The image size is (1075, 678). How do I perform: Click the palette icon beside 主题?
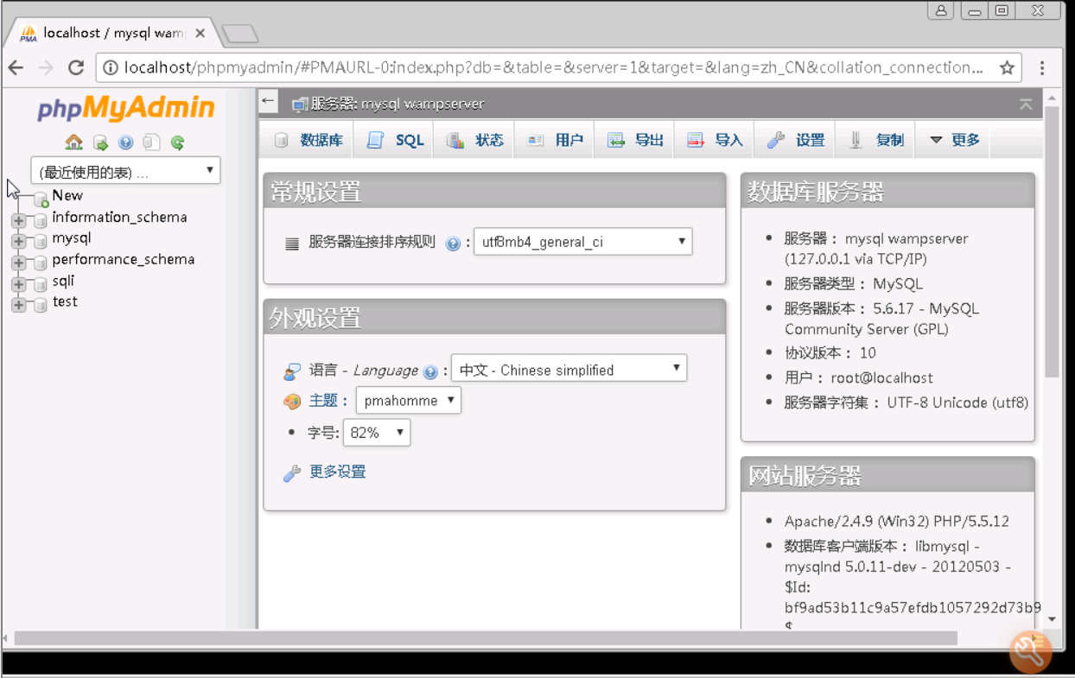(292, 402)
